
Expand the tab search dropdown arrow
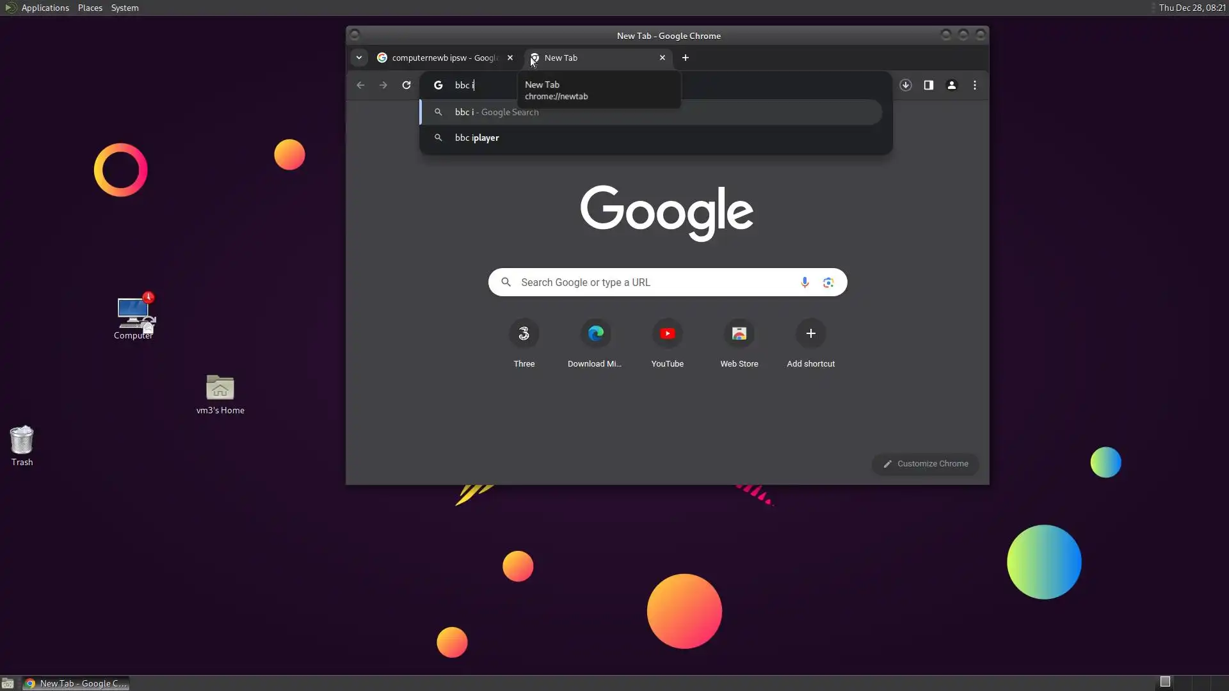coord(359,58)
